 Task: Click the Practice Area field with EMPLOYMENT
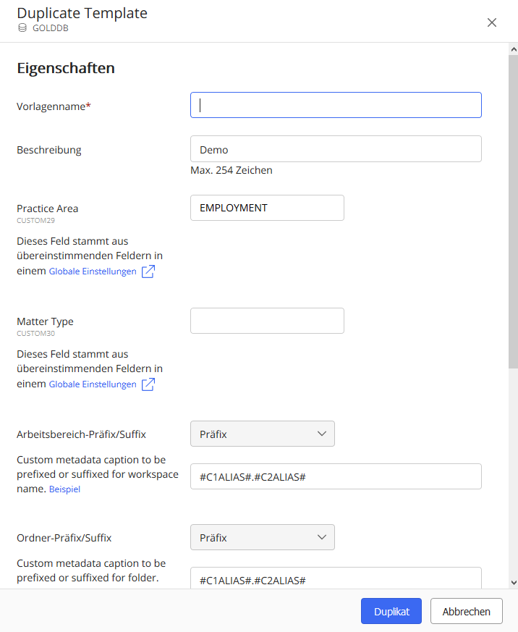(267, 208)
